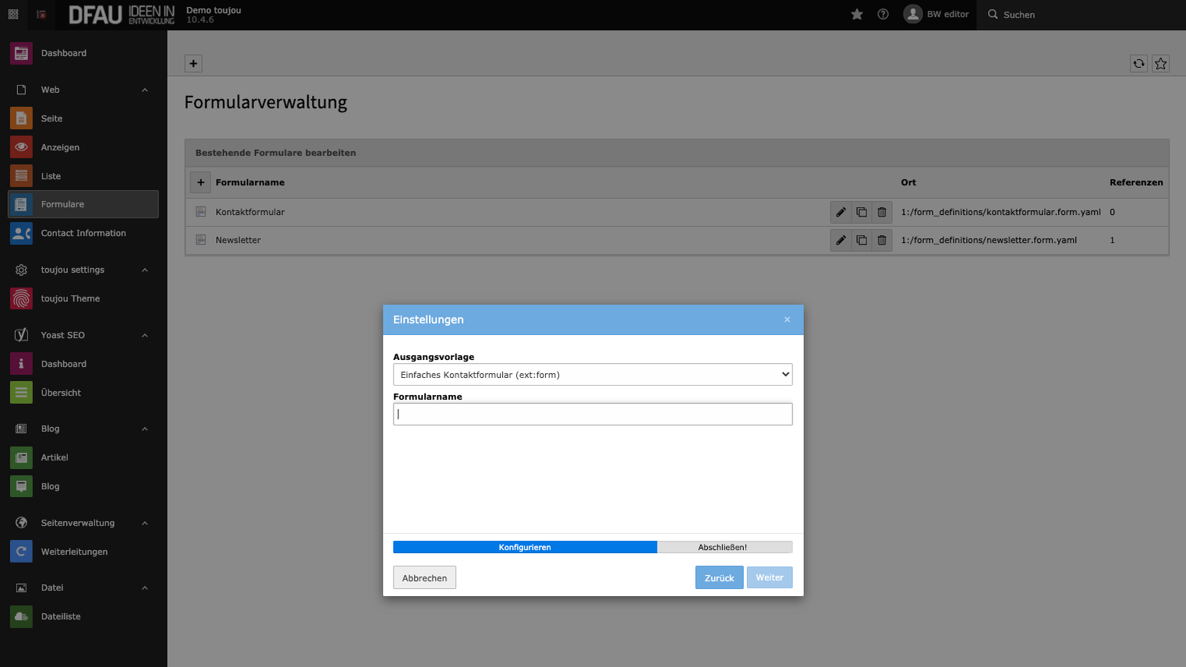The image size is (1186, 667).
Task: Duplicate the Newsletter form via copy icon
Action: pyautogui.click(x=861, y=240)
